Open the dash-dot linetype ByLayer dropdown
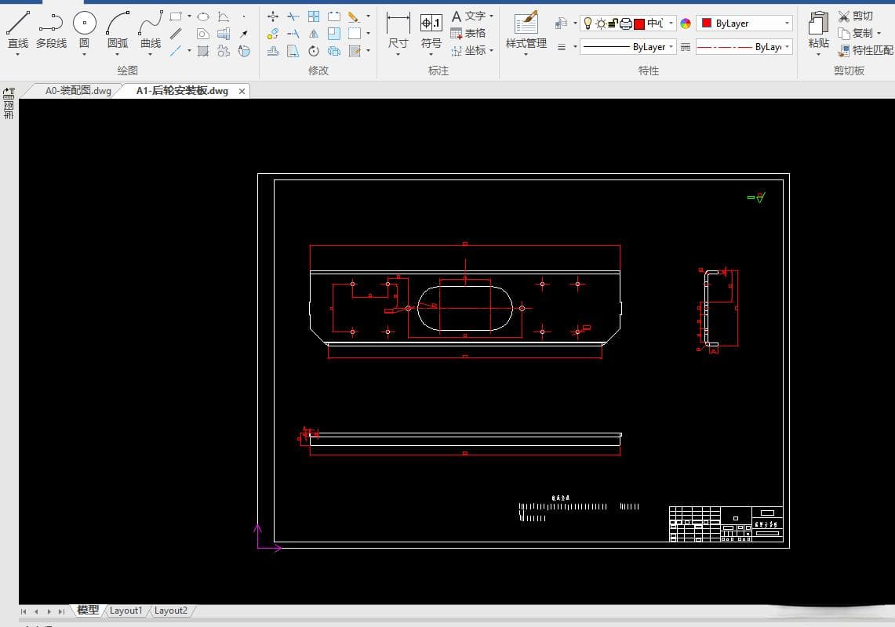895x627 pixels. (x=787, y=47)
